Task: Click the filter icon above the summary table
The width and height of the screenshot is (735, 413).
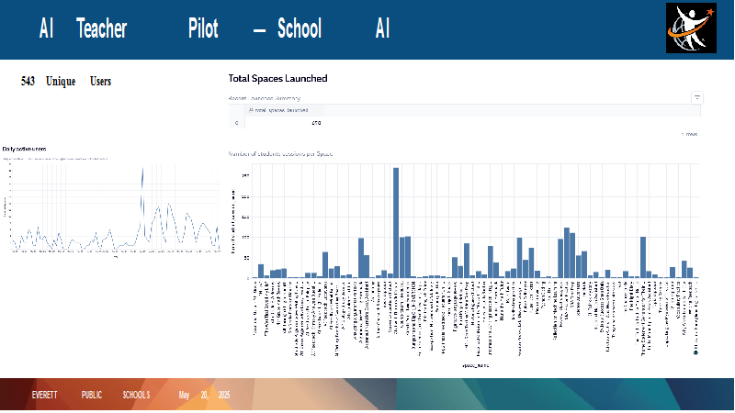Action: coord(697,97)
